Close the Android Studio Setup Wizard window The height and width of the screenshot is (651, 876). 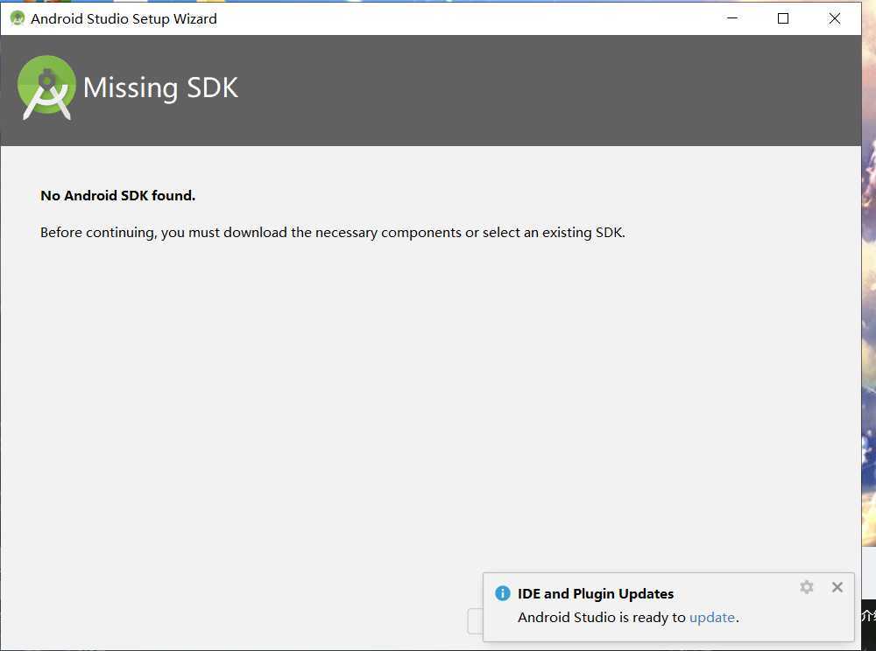[834, 18]
